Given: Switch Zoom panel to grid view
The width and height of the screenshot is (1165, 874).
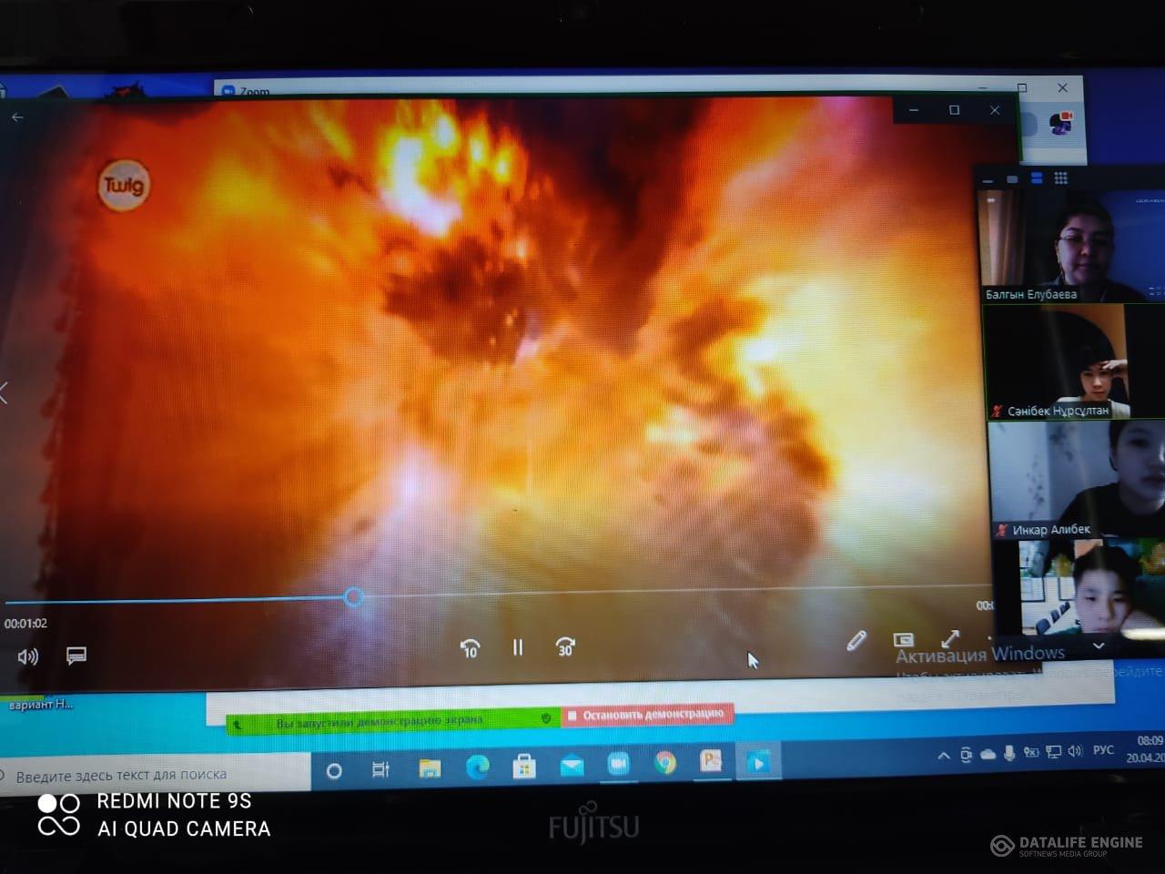Looking at the screenshot, I should (x=1060, y=178).
